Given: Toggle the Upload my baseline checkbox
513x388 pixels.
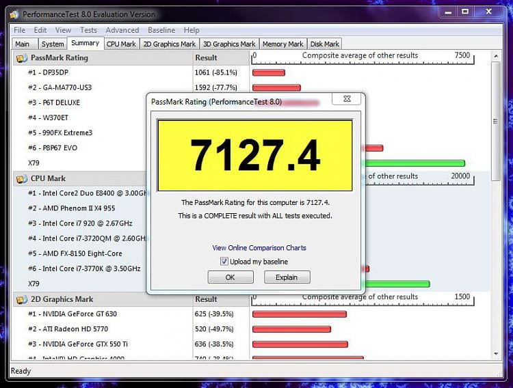Looking at the screenshot, I should 224,261.
